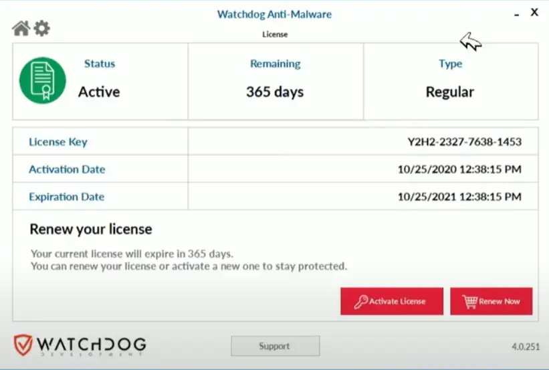Click the 365 days remaining value

(275, 92)
